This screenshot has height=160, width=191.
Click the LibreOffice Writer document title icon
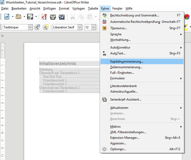2,2
